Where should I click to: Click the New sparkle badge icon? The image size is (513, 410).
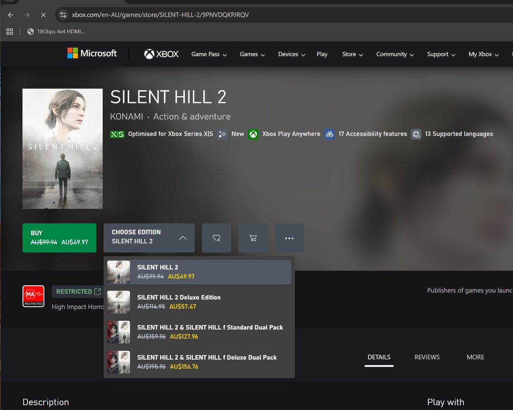click(222, 134)
